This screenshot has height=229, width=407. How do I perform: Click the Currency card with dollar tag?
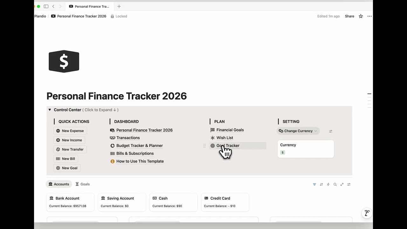click(x=306, y=149)
